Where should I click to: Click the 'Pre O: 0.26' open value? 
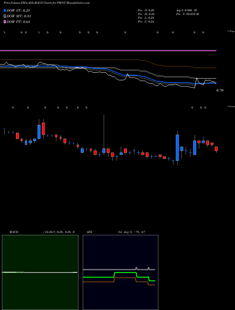pos(146,10)
